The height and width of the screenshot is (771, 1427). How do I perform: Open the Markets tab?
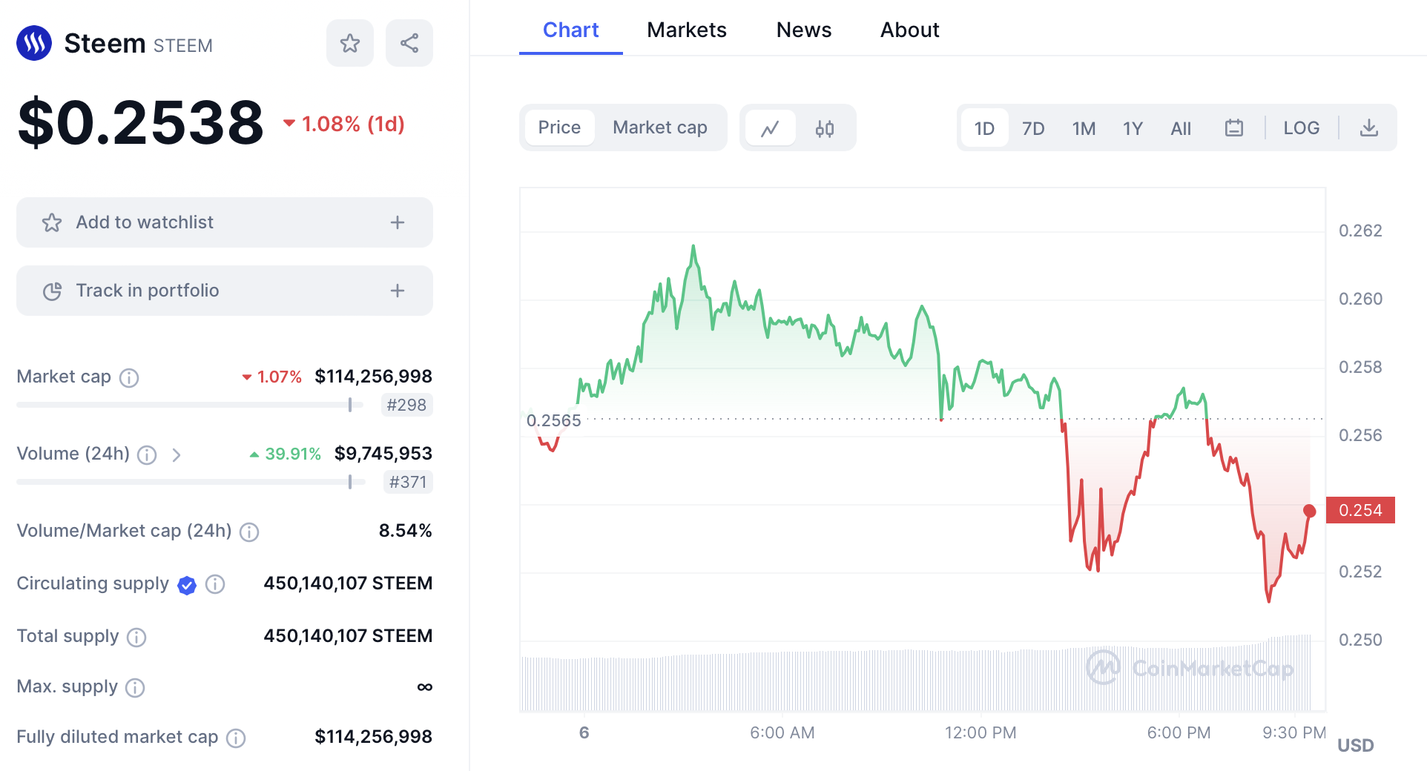tap(687, 30)
